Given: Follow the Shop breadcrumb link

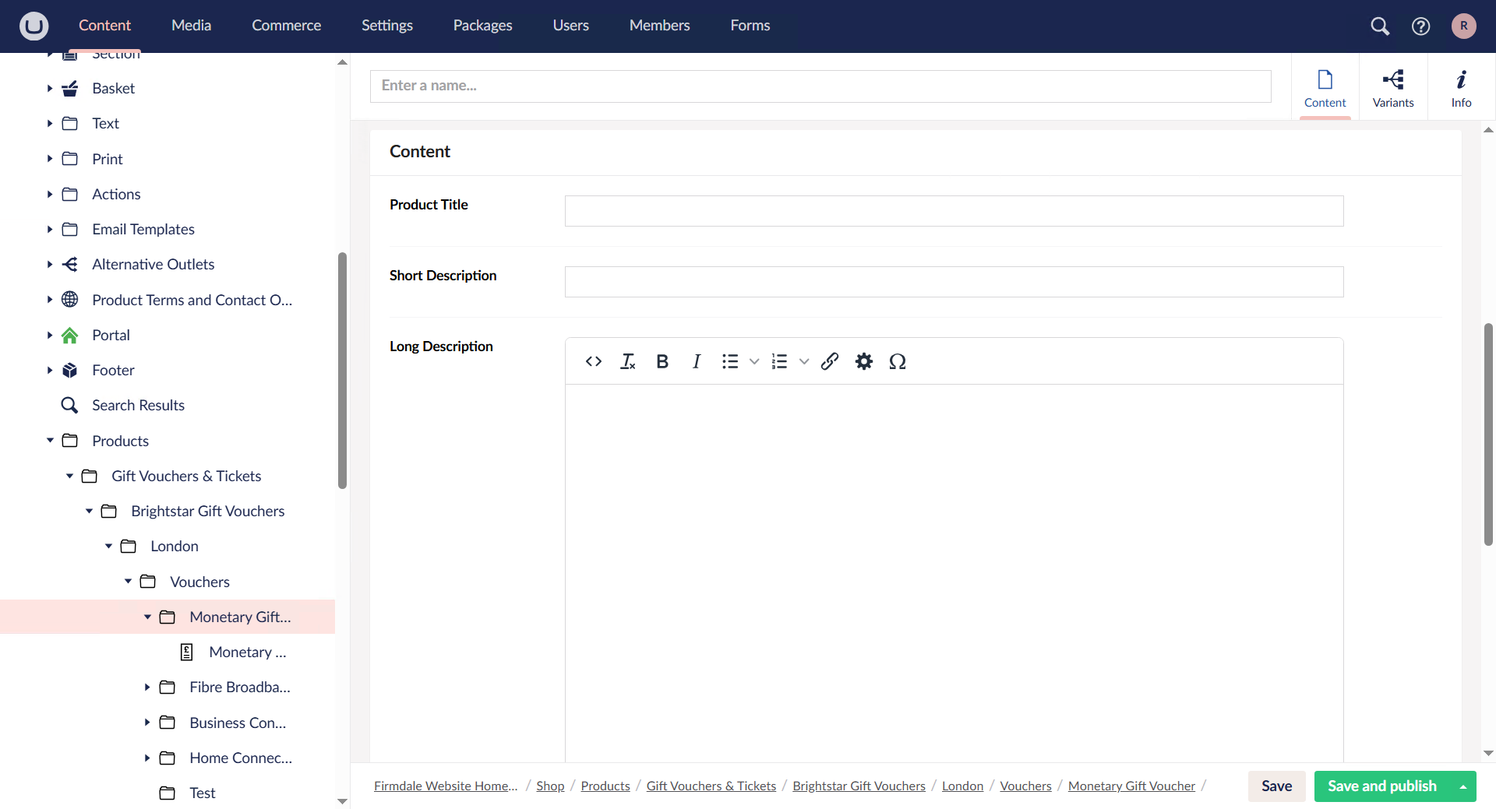Looking at the screenshot, I should (x=549, y=786).
